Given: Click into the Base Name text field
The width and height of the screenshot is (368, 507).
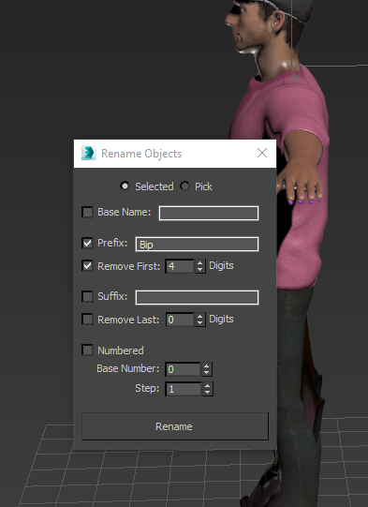Looking at the screenshot, I should click(x=209, y=213).
